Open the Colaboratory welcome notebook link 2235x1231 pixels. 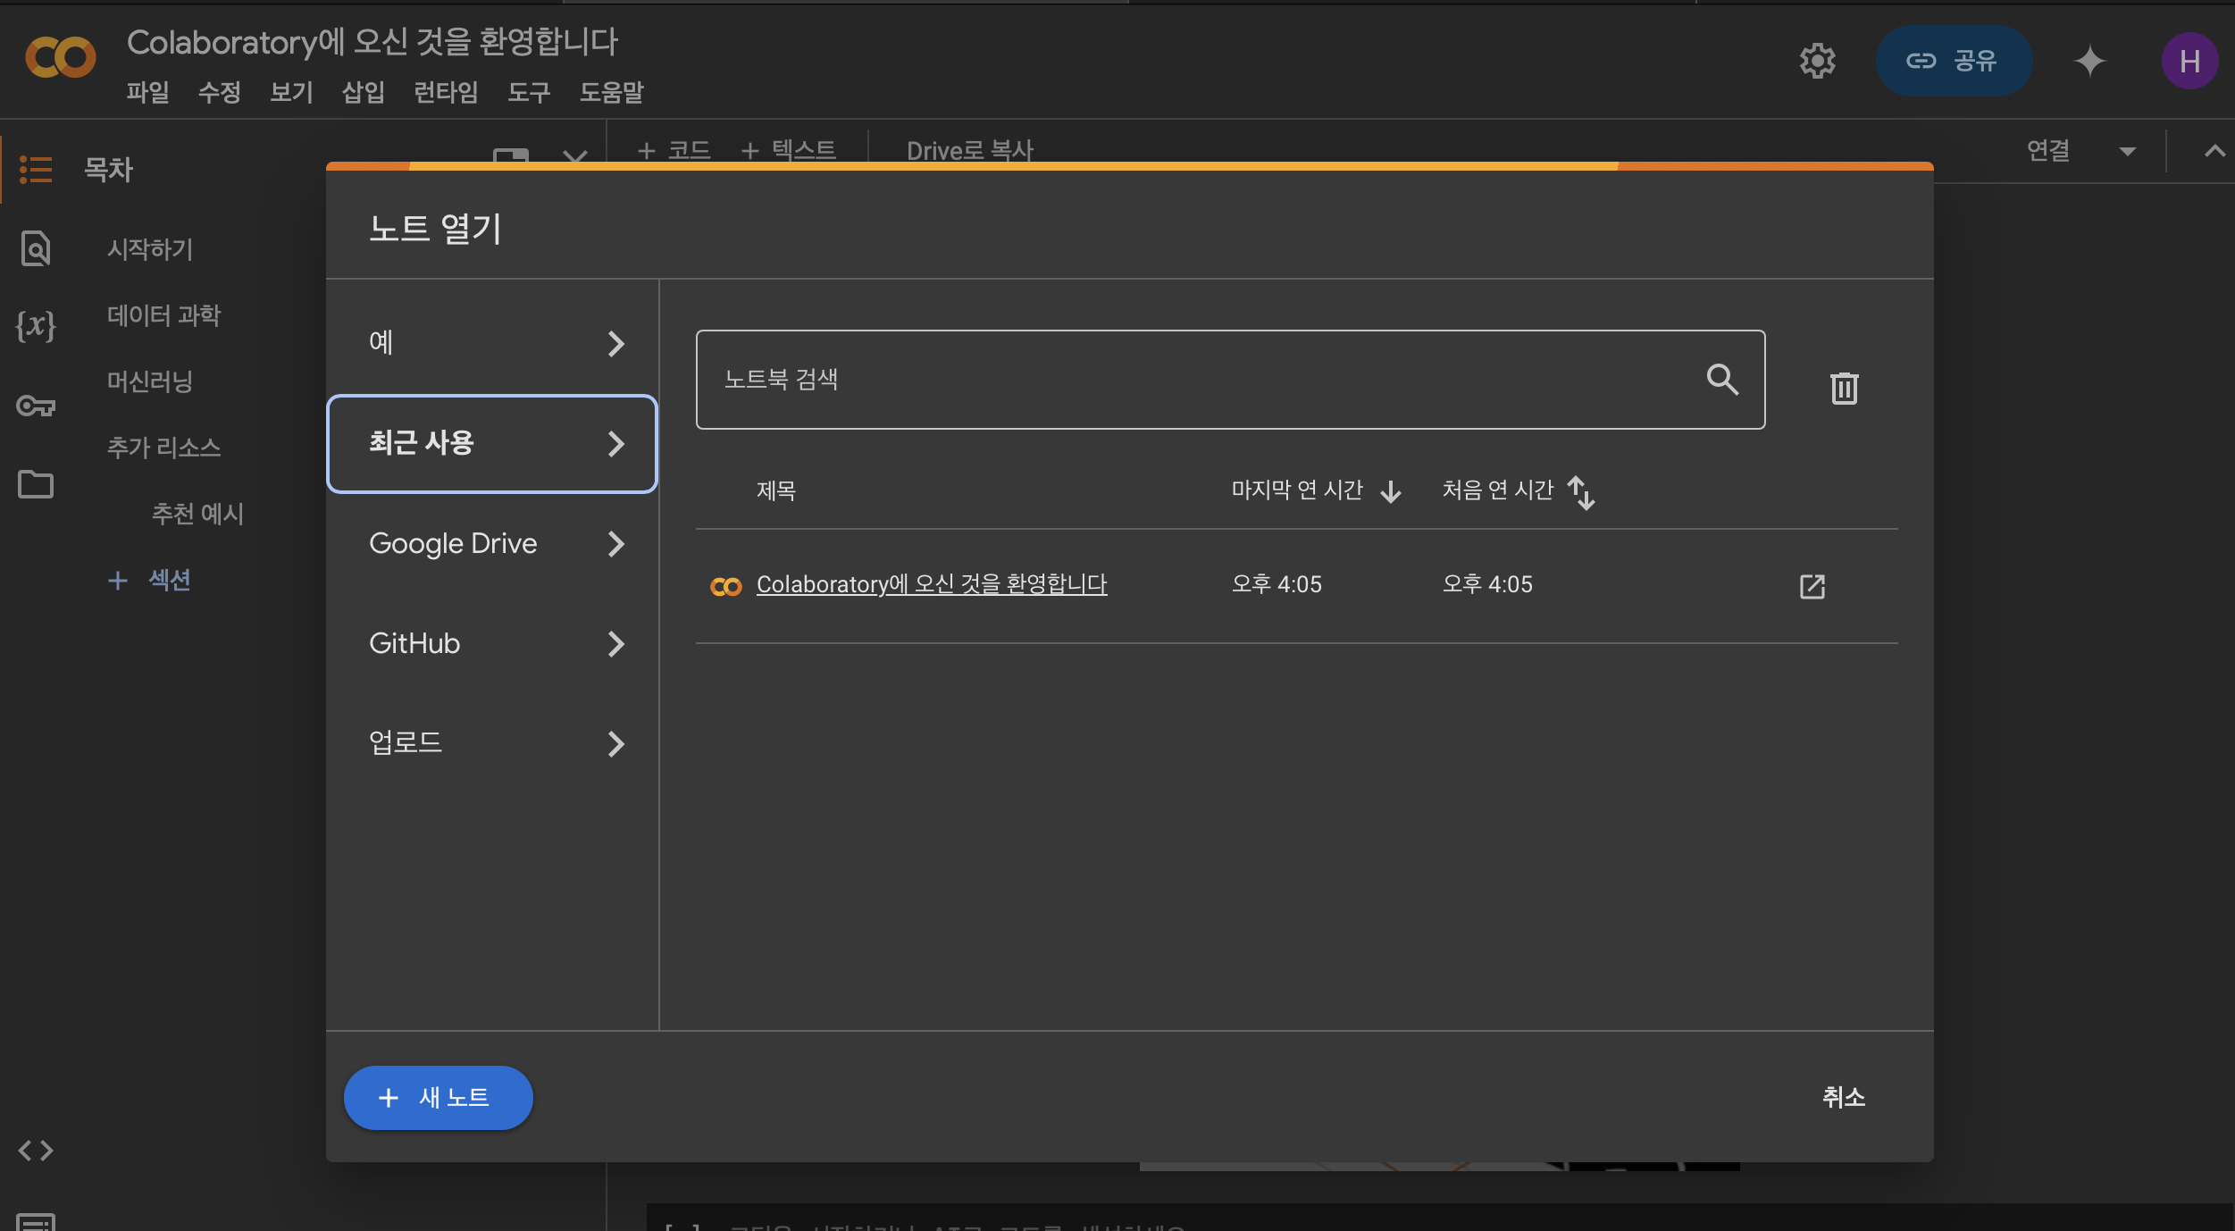tap(931, 584)
